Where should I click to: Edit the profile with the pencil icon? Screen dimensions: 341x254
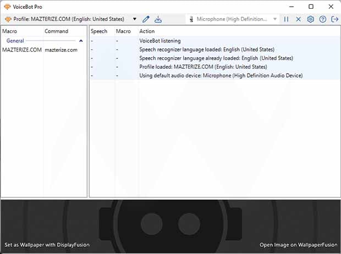[x=146, y=19]
